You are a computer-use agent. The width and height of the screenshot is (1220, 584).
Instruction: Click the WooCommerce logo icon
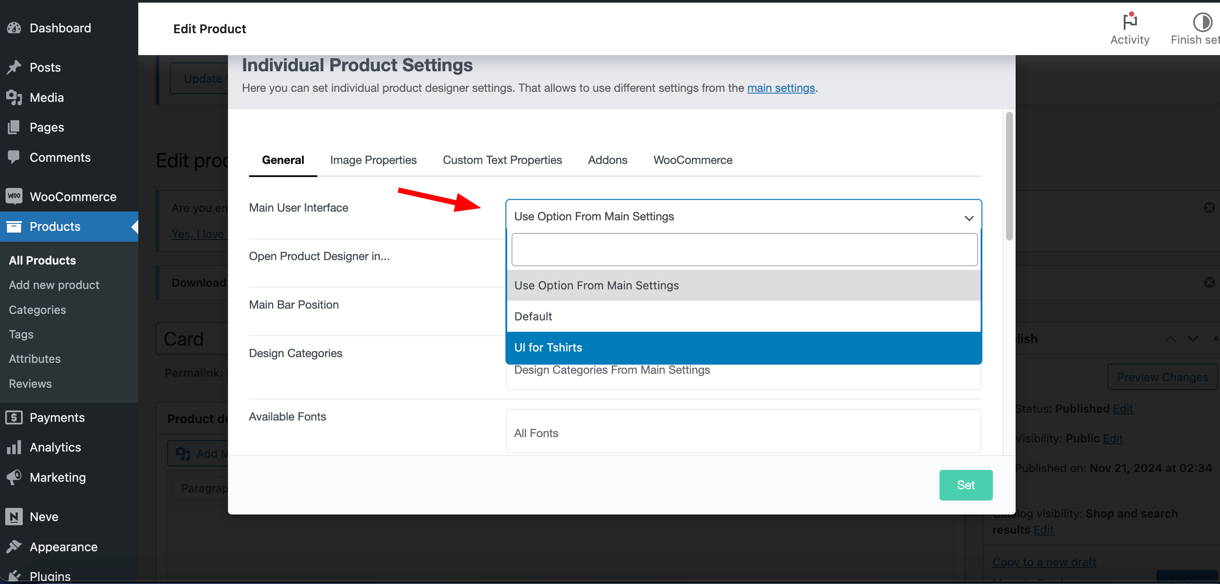tap(14, 196)
